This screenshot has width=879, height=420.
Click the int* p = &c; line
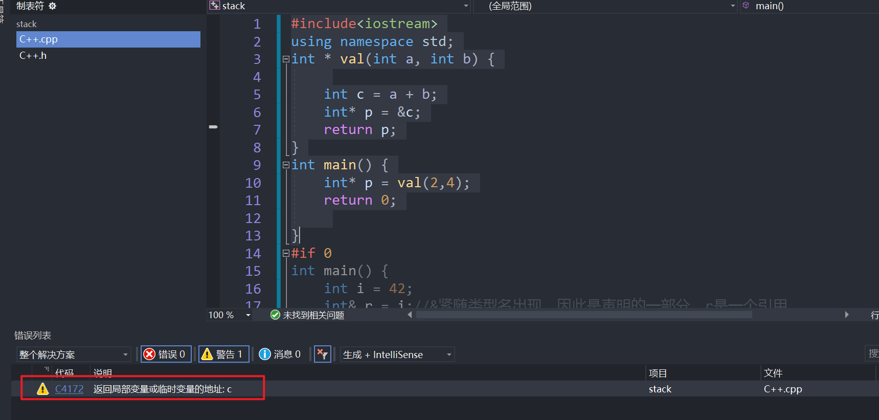tap(372, 113)
